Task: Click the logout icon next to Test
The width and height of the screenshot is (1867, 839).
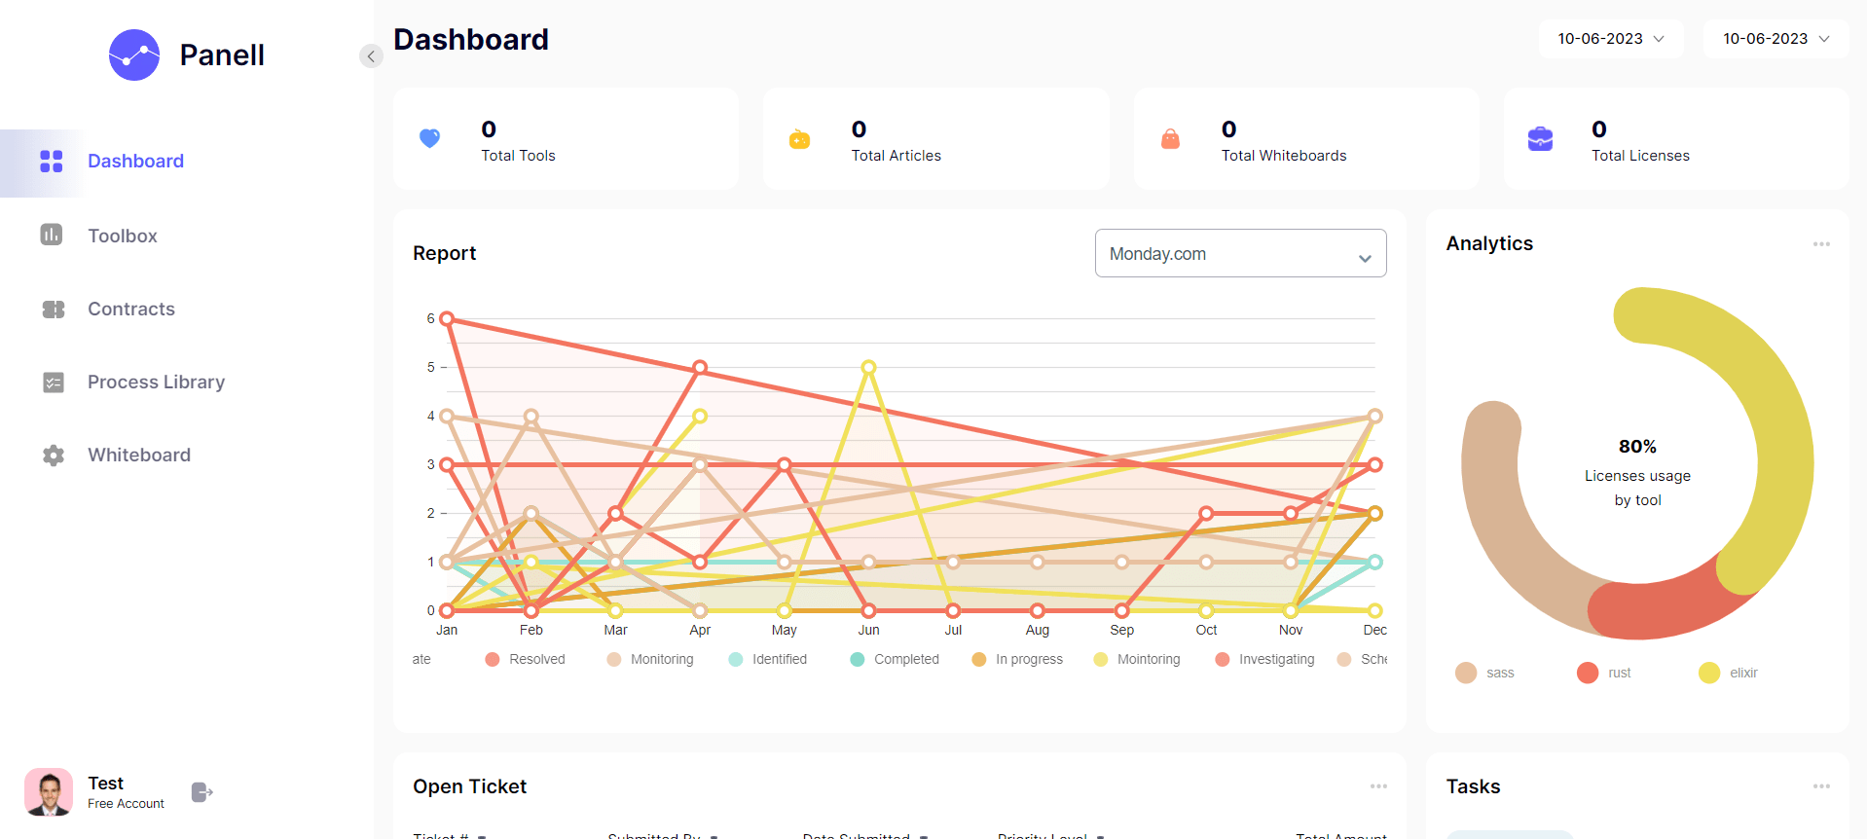Action: 202,792
